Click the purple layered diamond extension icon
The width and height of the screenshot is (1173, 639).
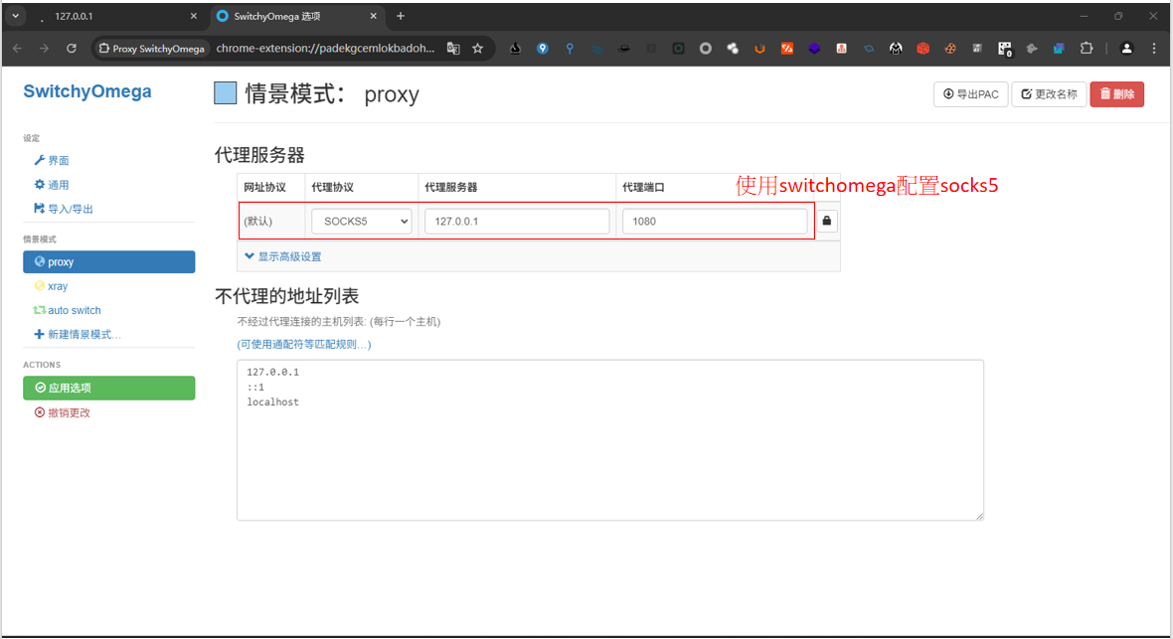click(x=814, y=48)
